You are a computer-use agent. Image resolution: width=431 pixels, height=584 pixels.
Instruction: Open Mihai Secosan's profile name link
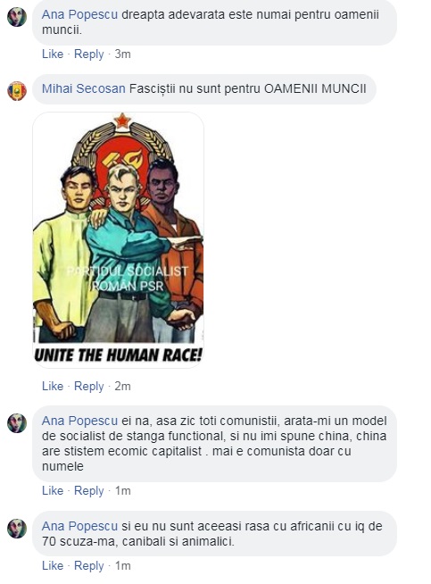(83, 89)
